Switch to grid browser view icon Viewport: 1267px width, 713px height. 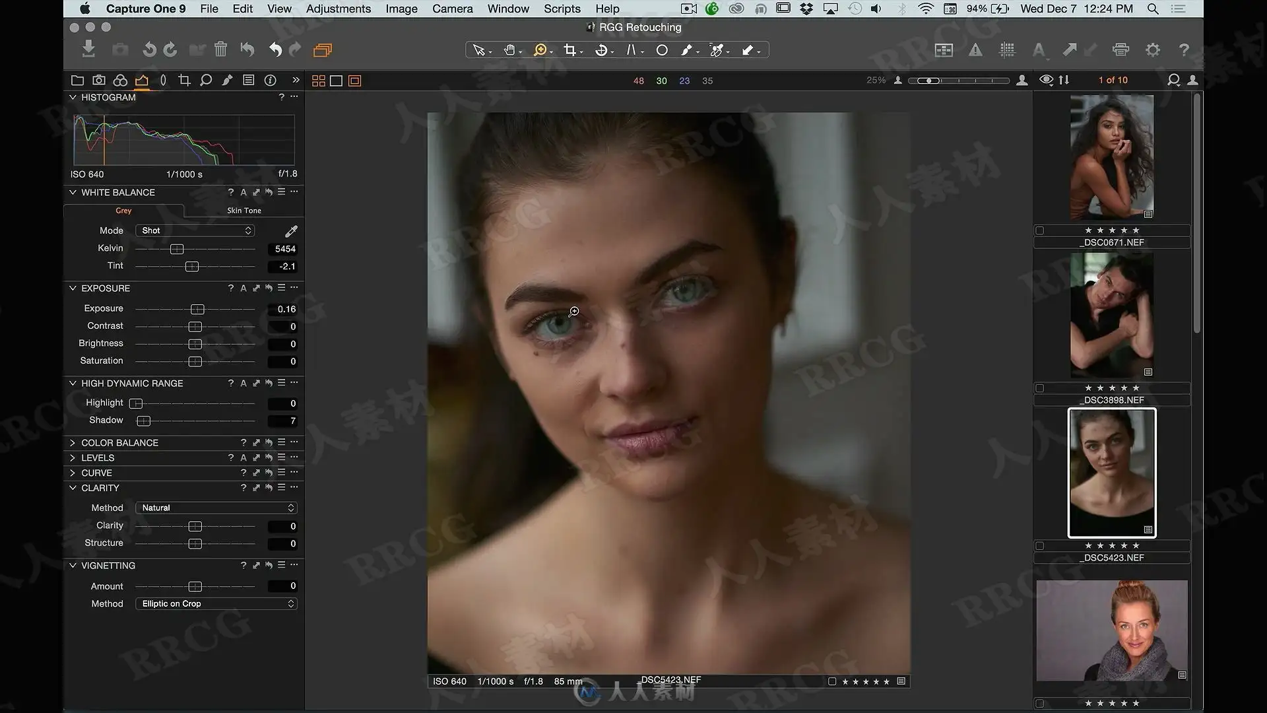[x=319, y=81]
